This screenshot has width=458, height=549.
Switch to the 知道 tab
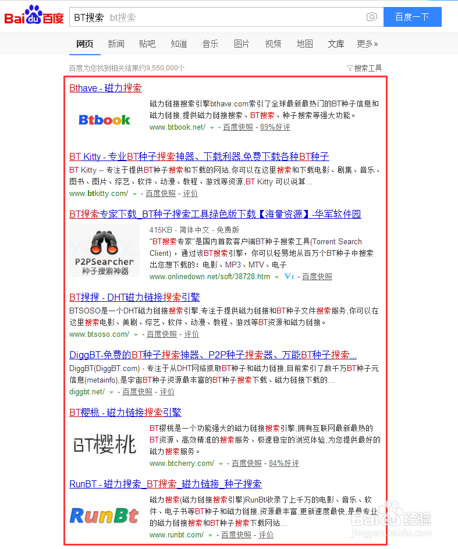coord(179,44)
